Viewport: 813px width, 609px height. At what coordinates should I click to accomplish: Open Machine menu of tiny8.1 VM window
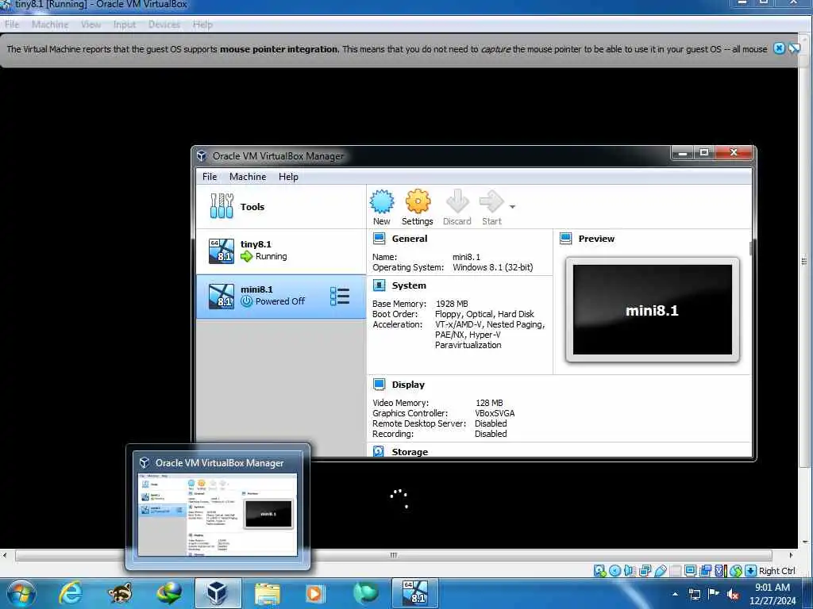[x=50, y=25]
